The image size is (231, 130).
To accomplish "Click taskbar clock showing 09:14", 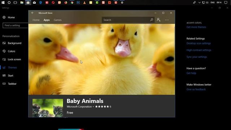I will coord(219,3).
